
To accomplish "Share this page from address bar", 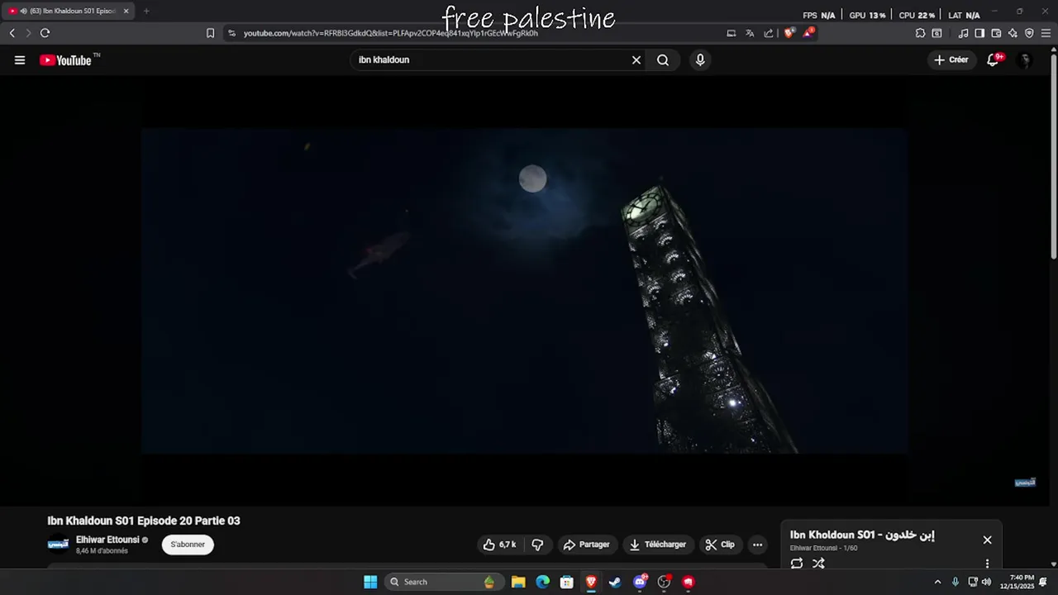I will tap(769, 33).
